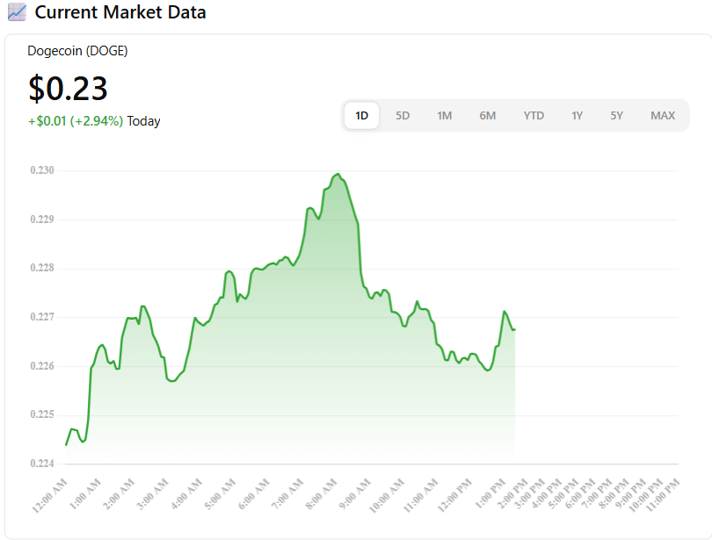Click the Current Market Data heading
The height and width of the screenshot is (540, 712).
pyautogui.click(x=120, y=12)
